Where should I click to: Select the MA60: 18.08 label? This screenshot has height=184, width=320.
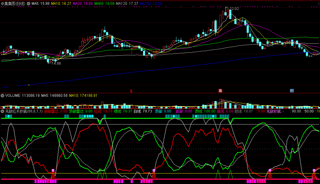[x=104, y=4]
